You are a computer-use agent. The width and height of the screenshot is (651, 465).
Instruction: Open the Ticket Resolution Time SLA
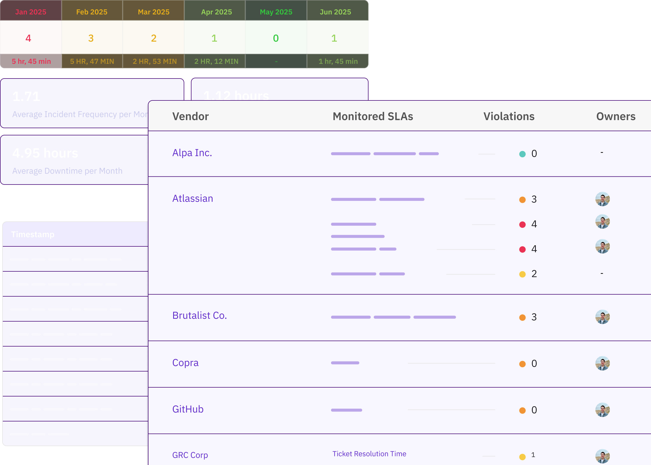coord(369,454)
